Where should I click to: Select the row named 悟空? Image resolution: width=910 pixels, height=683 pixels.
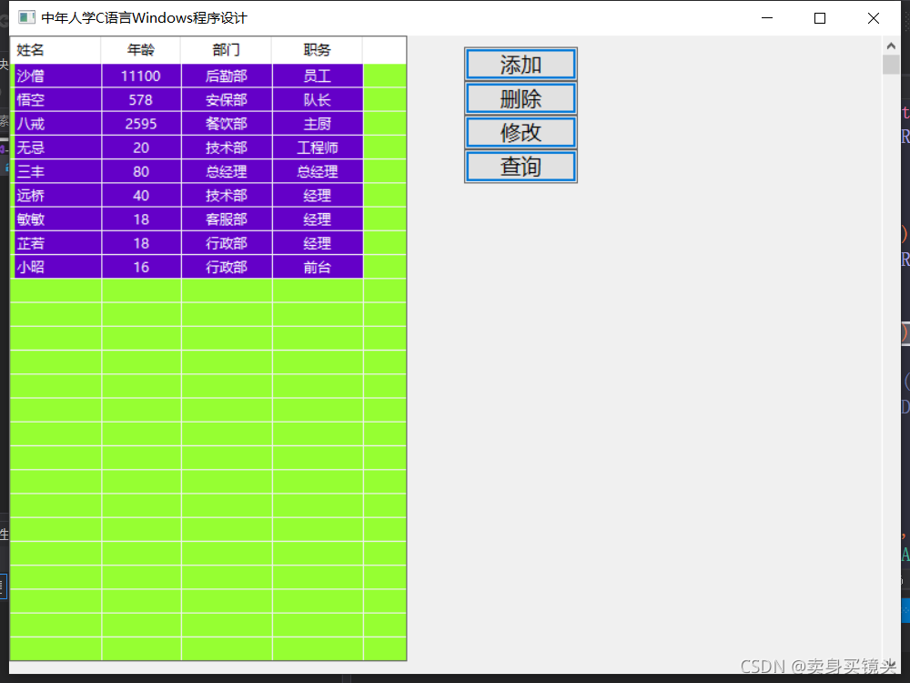[188, 100]
